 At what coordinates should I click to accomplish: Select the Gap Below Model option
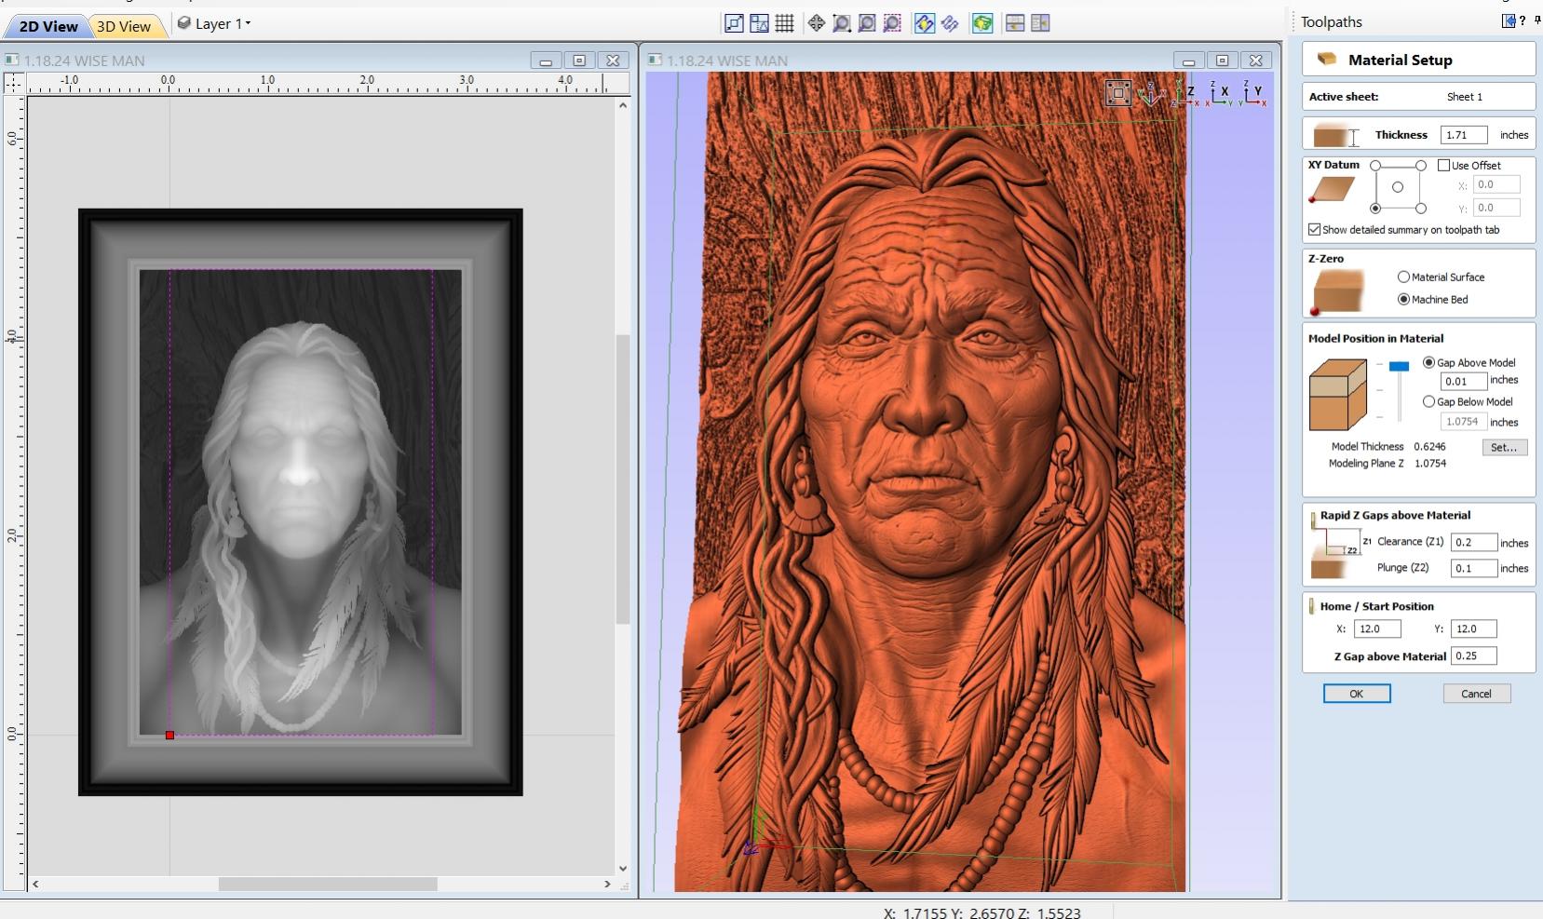click(x=1428, y=401)
